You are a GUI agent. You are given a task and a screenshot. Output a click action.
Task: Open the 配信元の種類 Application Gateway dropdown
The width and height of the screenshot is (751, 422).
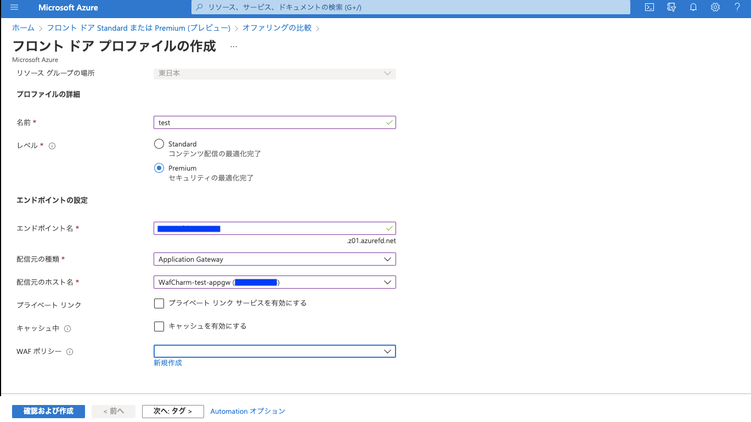pos(275,259)
